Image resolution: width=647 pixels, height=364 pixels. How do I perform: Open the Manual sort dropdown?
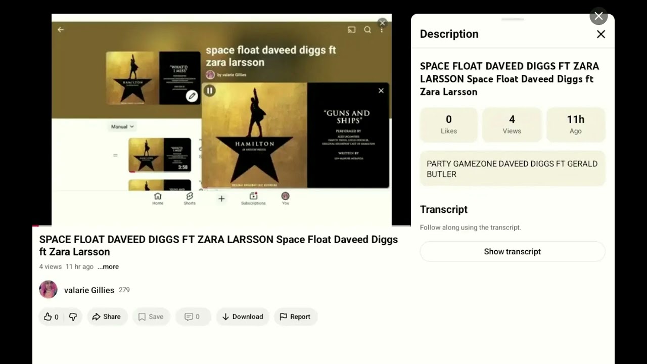click(123, 126)
